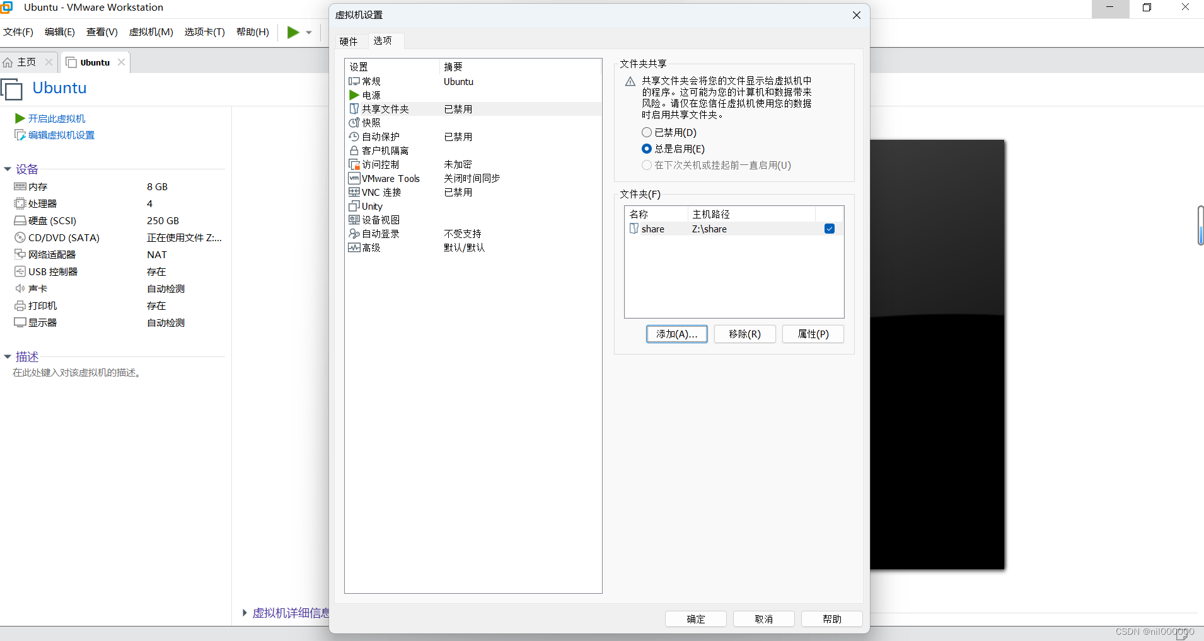Click the share folder icon in folder list
The image size is (1204, 641).
point(634,229)
